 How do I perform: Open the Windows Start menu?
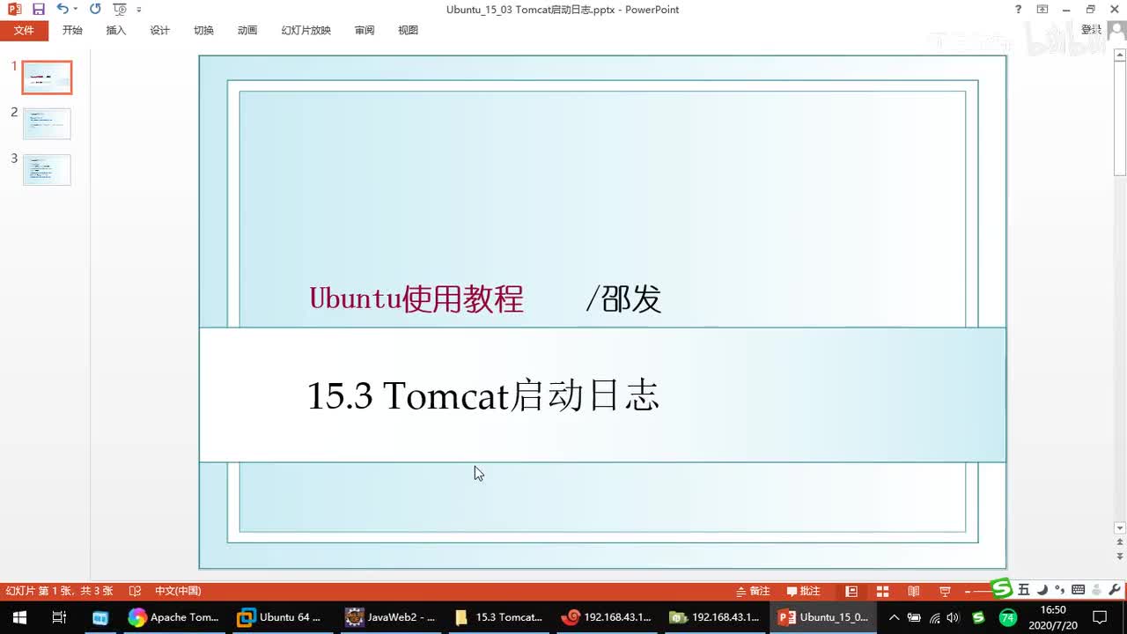tap(18, 617)
